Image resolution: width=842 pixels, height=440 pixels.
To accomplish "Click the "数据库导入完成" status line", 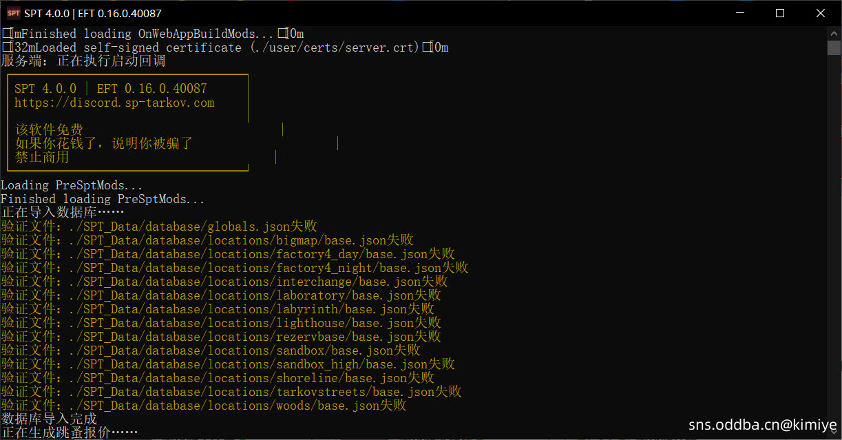I will coord(49,419).
